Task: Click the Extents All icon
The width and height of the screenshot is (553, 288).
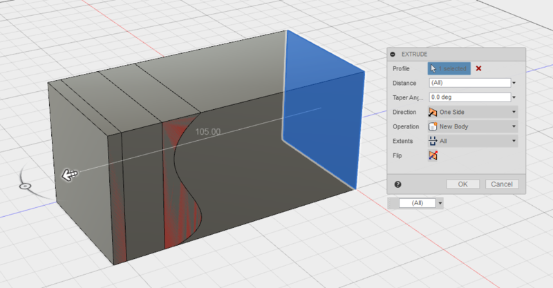Action: [433, 141]
